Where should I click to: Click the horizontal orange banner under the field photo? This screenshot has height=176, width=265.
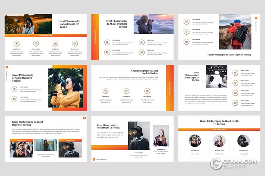click(46, 35)
